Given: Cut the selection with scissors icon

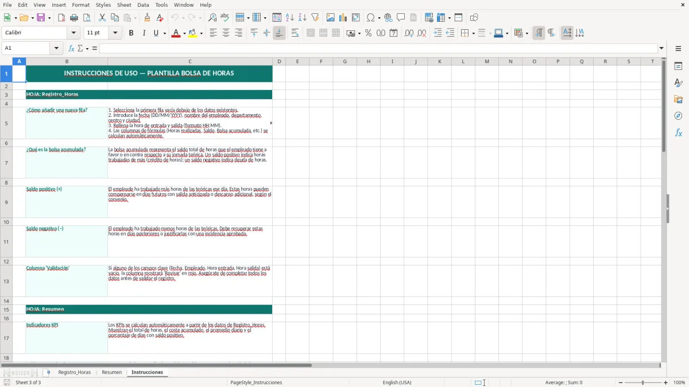Looking at the screenshot, I should click(x=102, y=18).
